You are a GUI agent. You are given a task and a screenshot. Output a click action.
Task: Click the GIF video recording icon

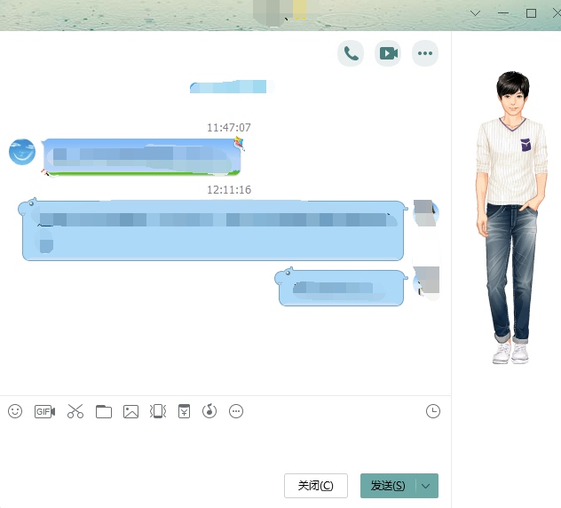(x=44, y=411)
